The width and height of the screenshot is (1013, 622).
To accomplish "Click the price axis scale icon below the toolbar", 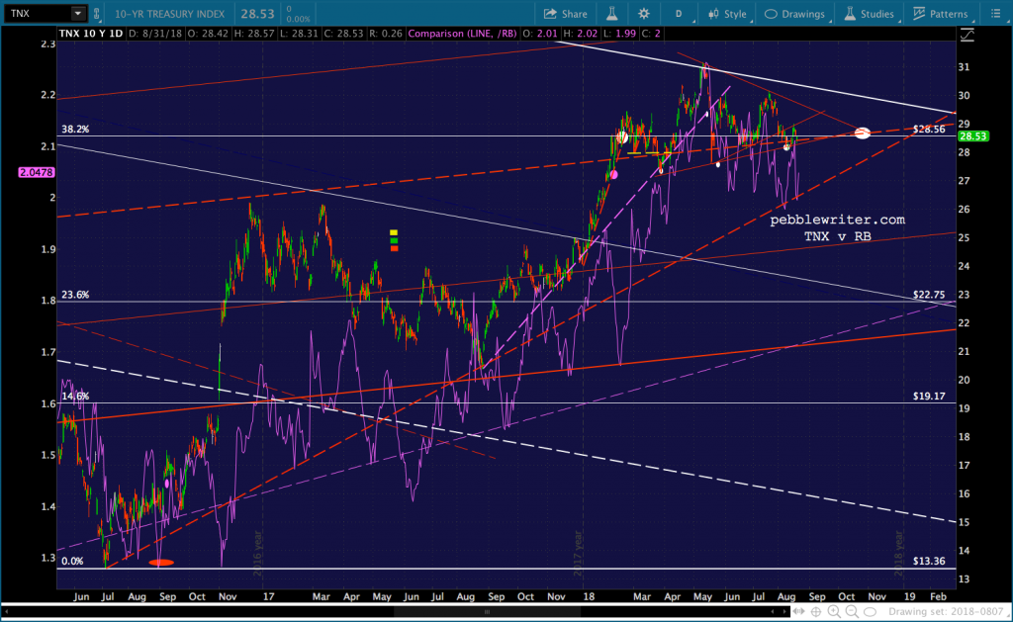I will coord(967,35).
